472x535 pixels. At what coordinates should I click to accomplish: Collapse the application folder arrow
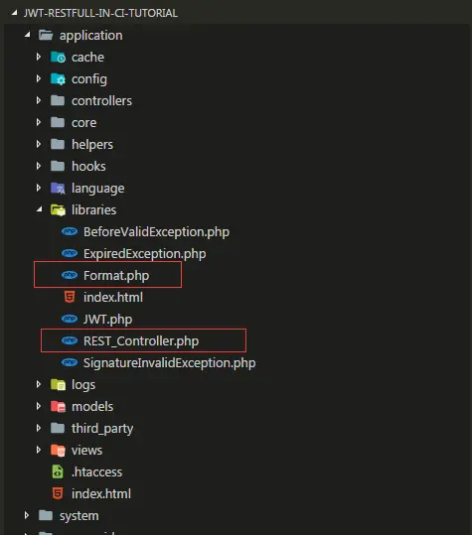[x=27, y=35]
